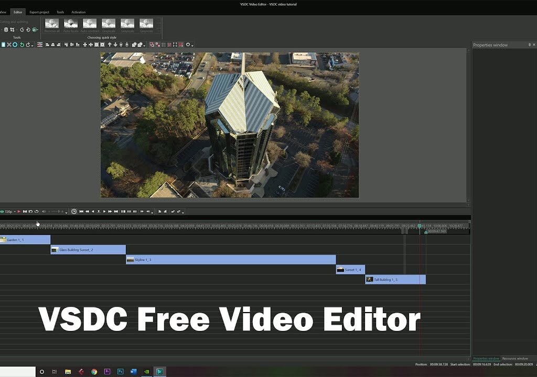The height and width of the screenshot is (377, 537).
Task: Click the taskbar search input box
Action: (x=18, y=372)
